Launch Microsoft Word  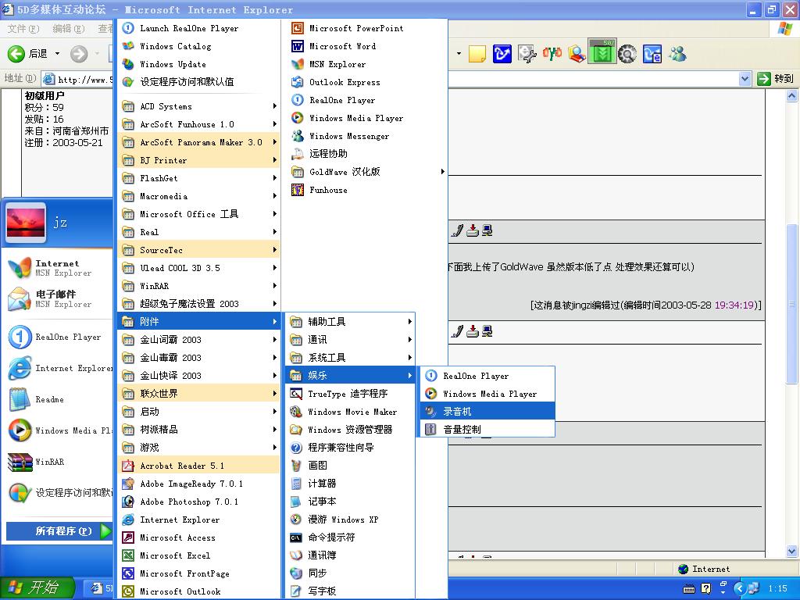point(364,46)
